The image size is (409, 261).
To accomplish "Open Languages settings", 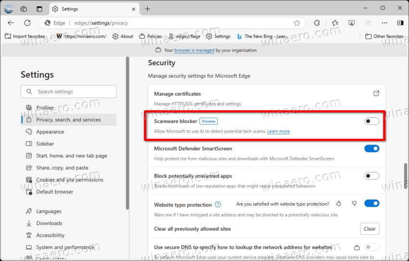I will coord(69,211).
